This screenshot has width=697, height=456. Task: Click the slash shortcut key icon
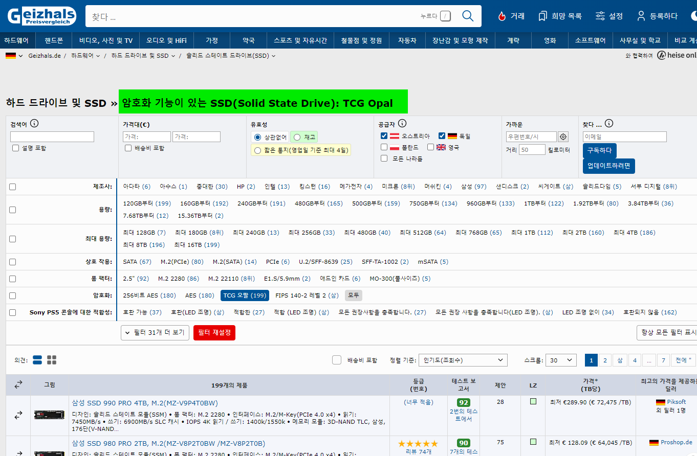point(445,16)
